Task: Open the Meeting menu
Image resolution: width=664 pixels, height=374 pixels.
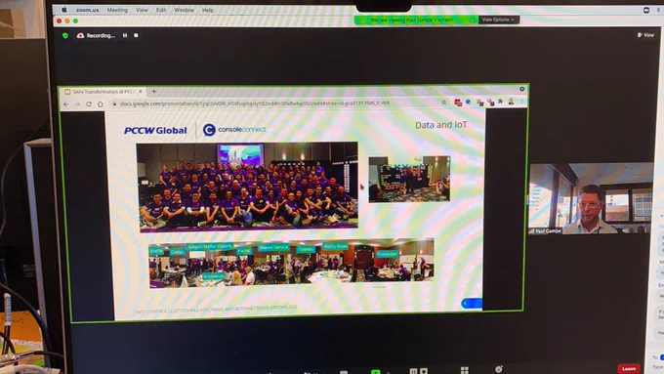Action: pyautogui.click(x=117, y=10)
